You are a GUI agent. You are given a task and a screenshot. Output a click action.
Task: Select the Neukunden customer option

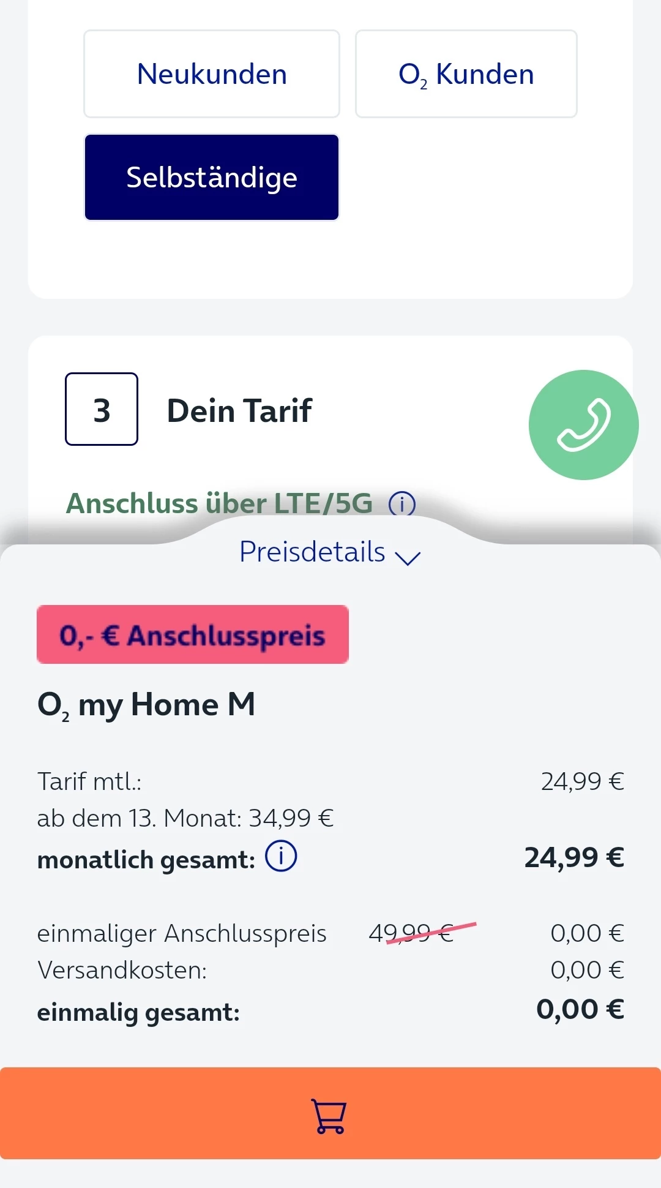pos(212,74)
